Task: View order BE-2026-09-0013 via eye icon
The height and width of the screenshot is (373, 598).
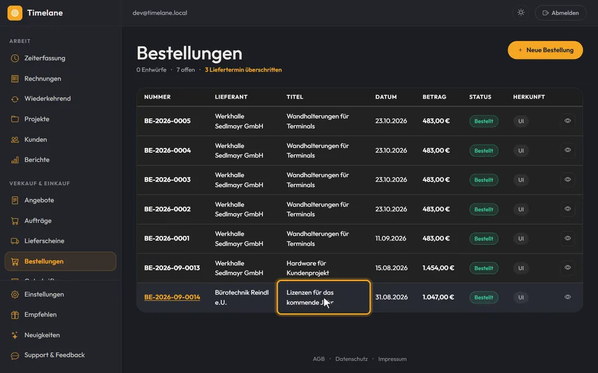Action: click(567, 267)
